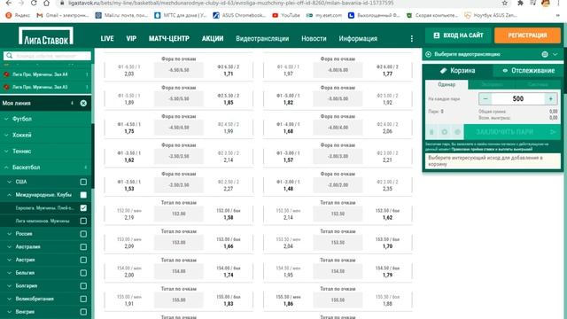567x319 pixels.
Task: Open the Mail.ru bookmark
Action: pyautogui.click(x=121, y=15)
